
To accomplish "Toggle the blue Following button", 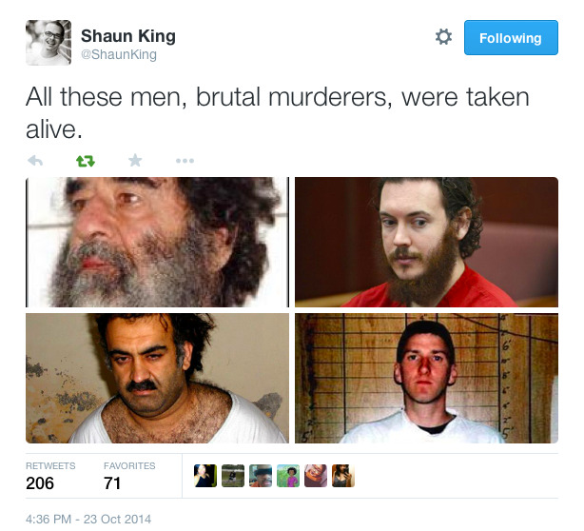I will click(511, 38).
